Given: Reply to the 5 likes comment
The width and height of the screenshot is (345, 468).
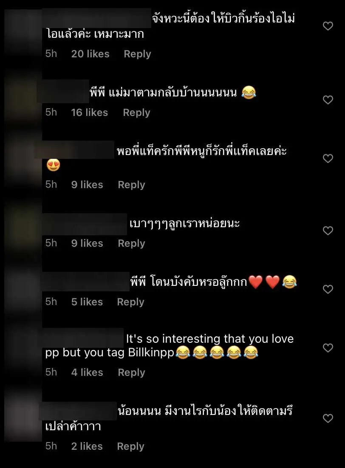Looking at the screenshot, I should [130, 302].
